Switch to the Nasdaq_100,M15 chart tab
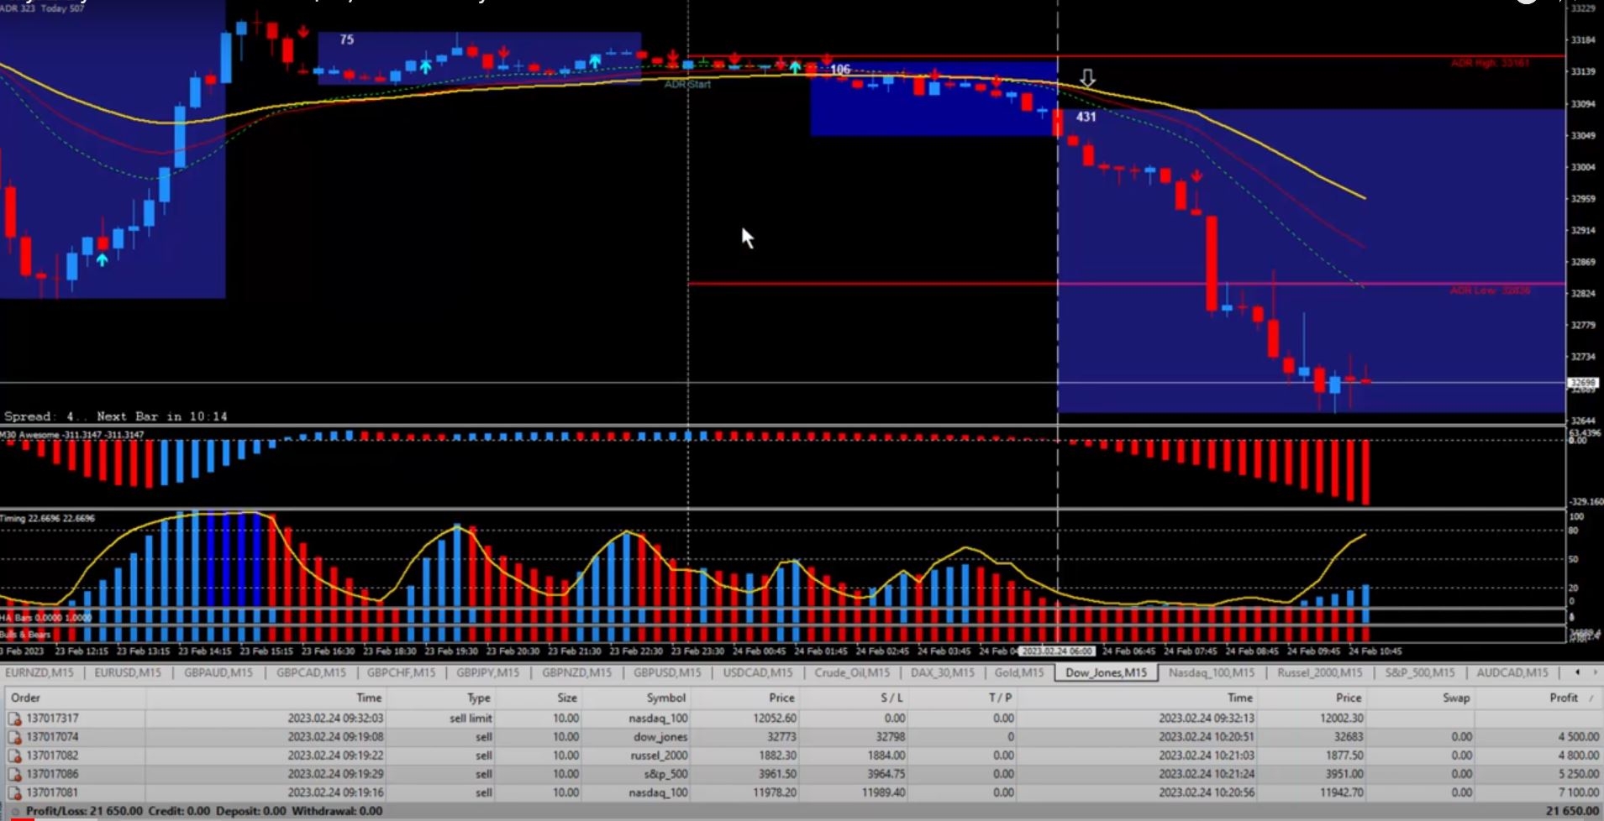Screen dimensions: 1604x821 click(1211, 672)
